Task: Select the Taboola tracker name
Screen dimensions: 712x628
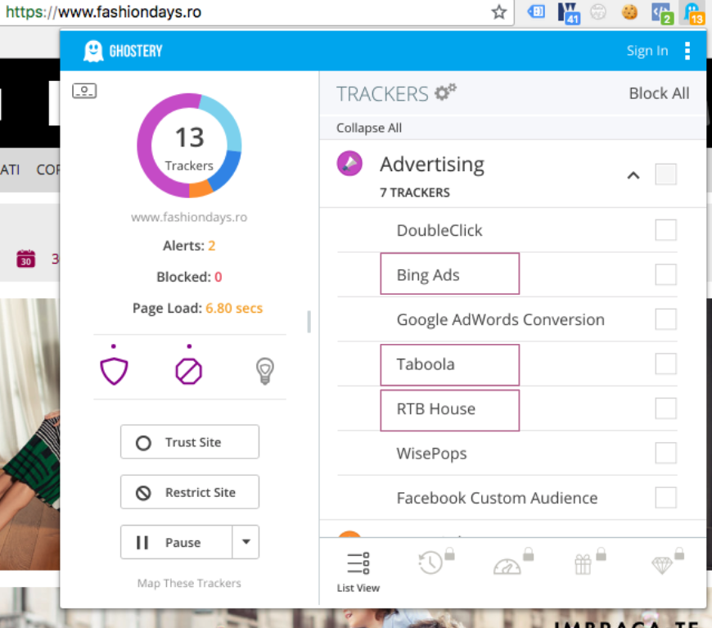Action: coord(426,364)
